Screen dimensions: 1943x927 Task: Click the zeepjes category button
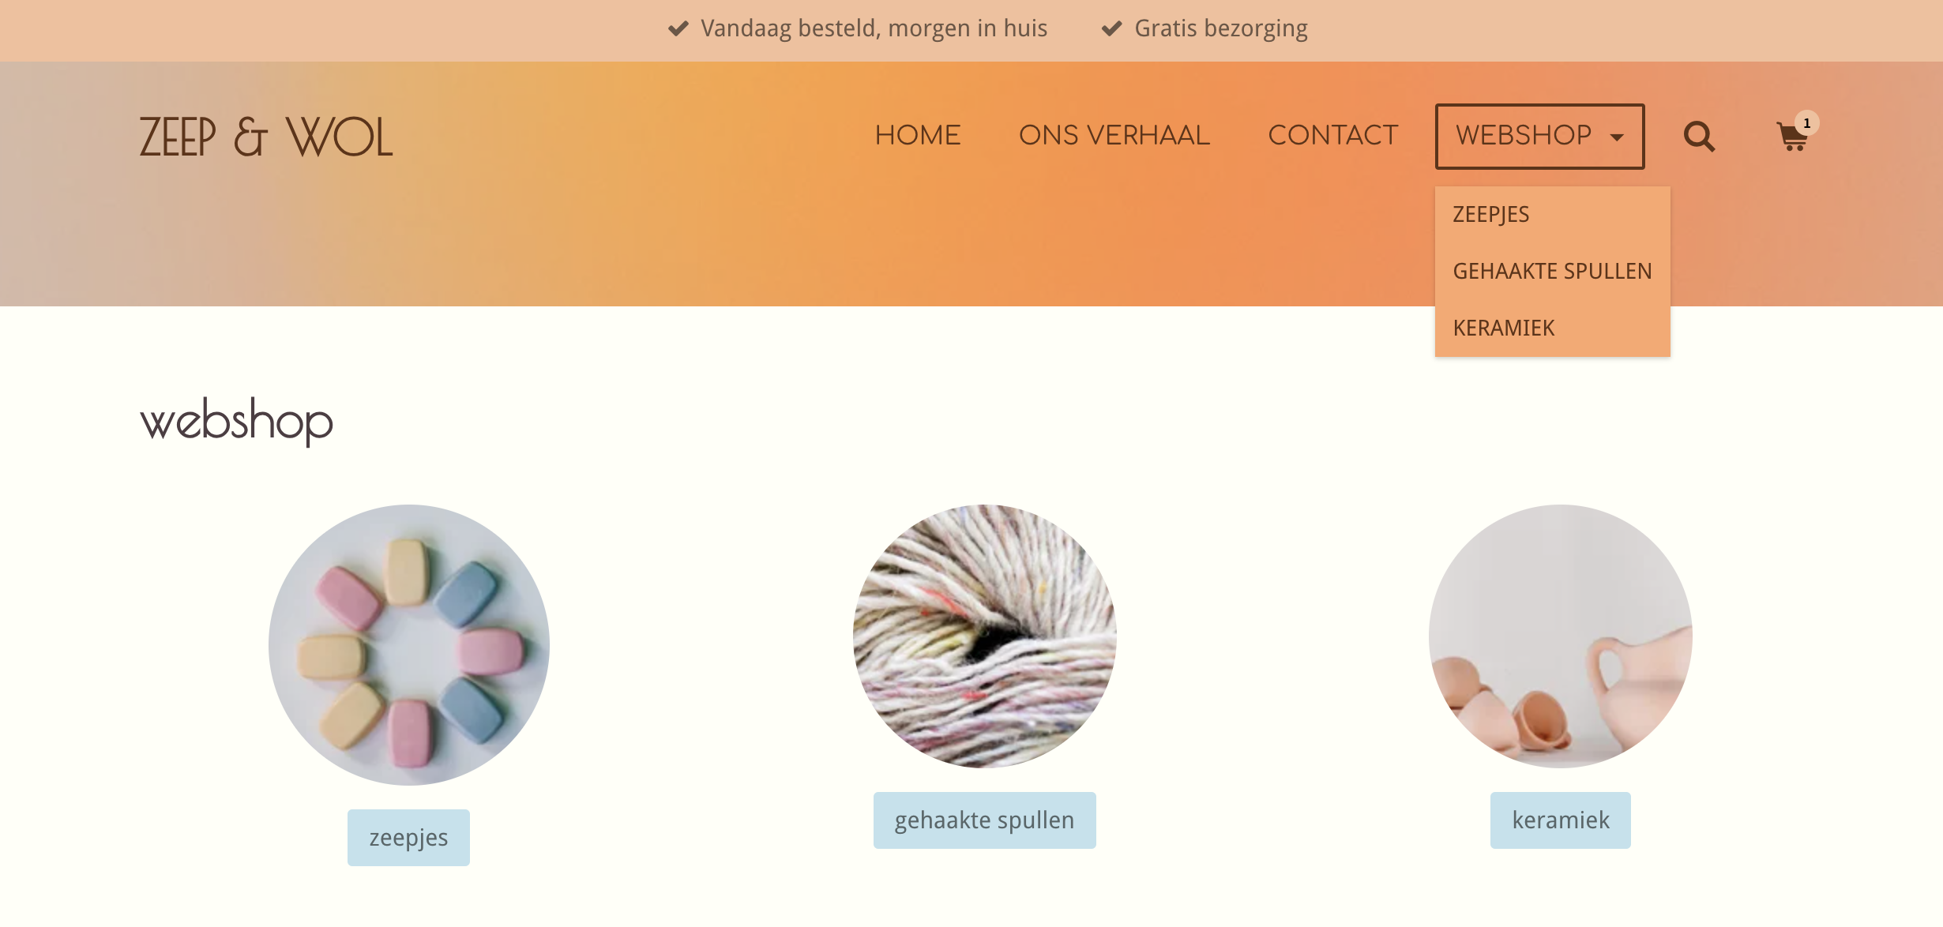point(408,837)
